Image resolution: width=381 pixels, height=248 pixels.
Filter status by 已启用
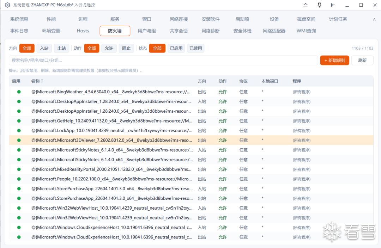(x=176, y=48)
